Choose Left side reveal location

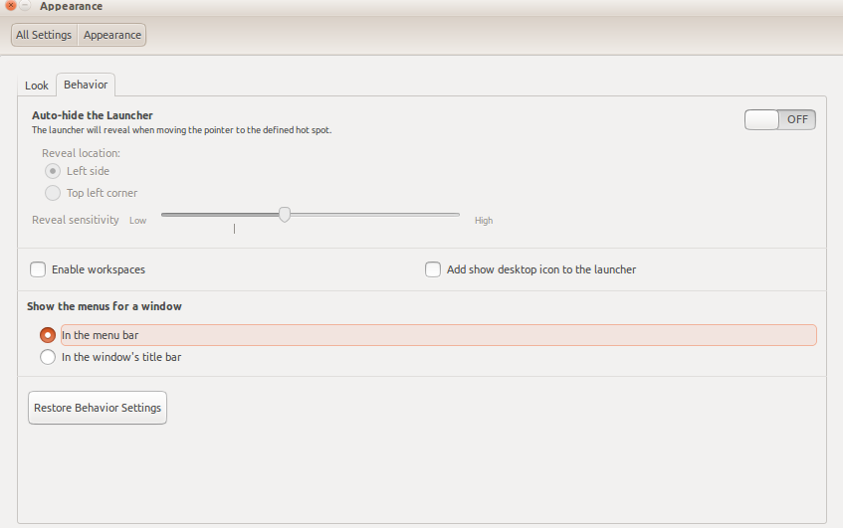[53, 171]
